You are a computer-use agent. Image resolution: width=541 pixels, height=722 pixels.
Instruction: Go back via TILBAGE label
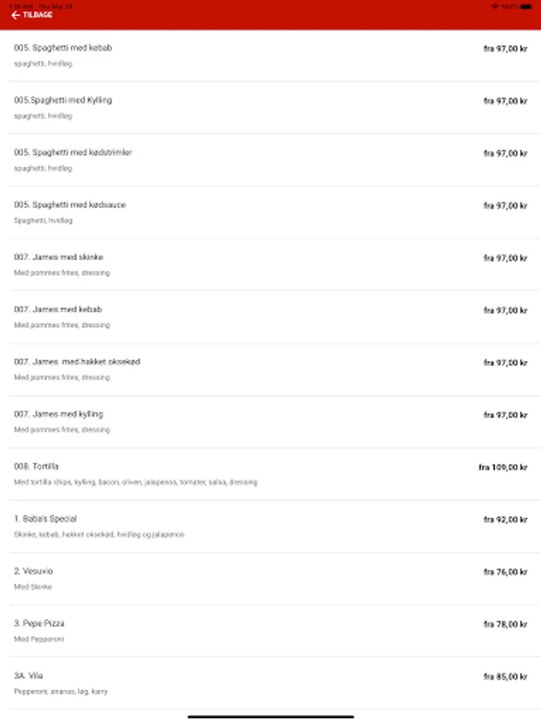coord(38,15)
